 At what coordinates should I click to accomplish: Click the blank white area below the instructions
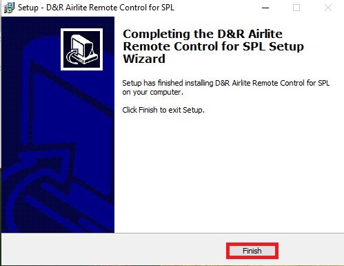click(227, 173)
